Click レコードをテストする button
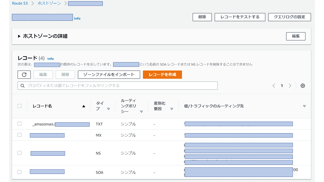The image size is (324, 182). [x=240, y=17]
